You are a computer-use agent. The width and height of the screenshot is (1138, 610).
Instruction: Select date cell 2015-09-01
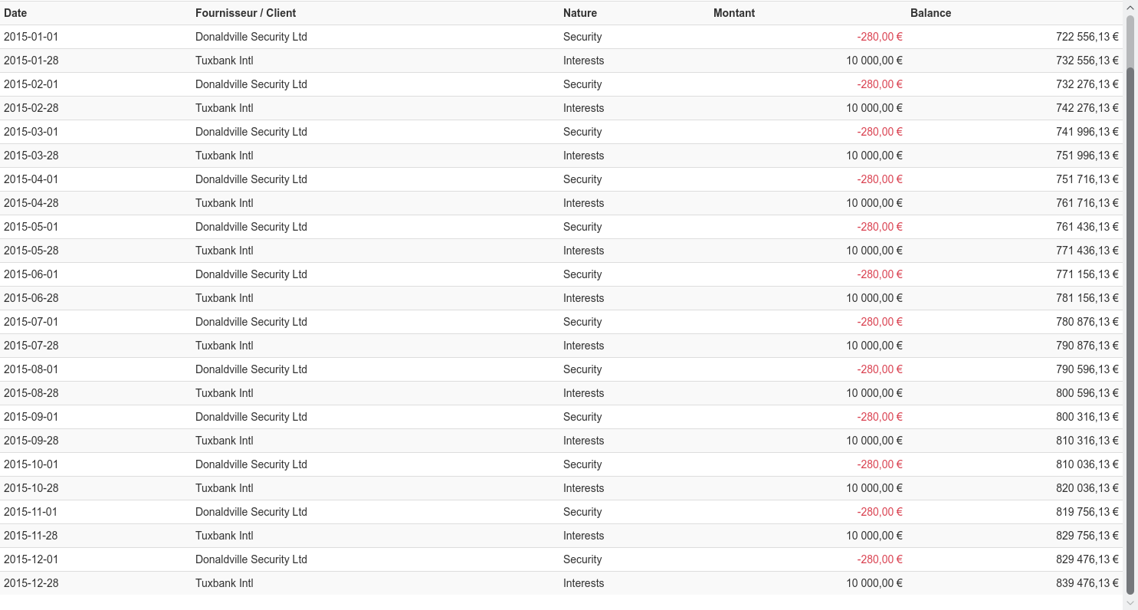click(31, 417)
